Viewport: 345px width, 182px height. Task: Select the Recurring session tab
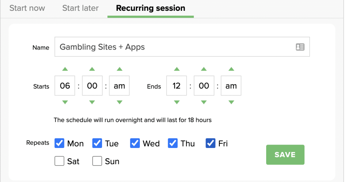point(150,8)
